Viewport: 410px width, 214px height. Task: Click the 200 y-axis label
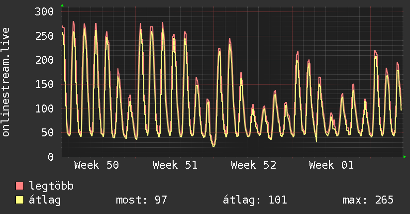(x=44, y=60)
